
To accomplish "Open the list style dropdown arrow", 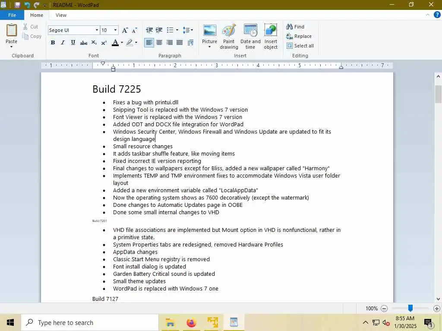I will tap(177, 30).
